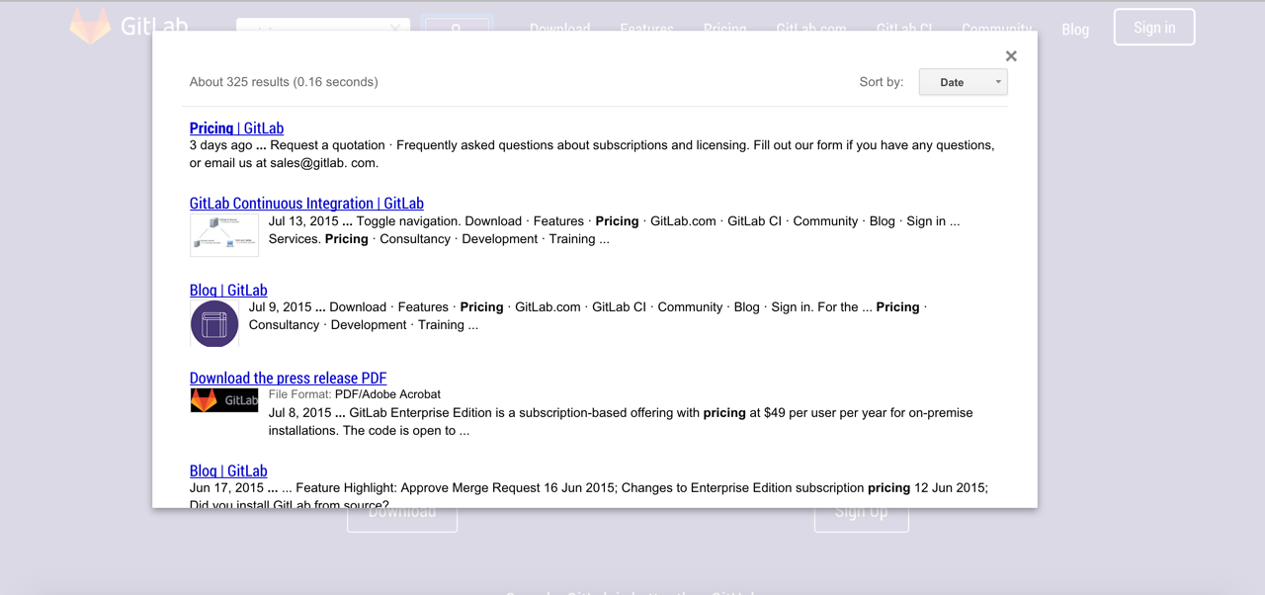Open 'GitLab Continuous Integration | GitLab' result

click(x=306, y=203)
